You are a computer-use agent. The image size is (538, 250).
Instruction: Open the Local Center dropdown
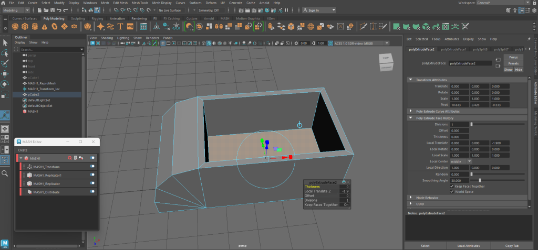(461, 161)
